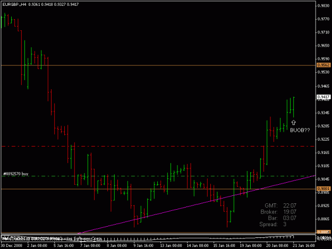The width and height of the screenshot is (332, 249).
Task: Click the 0.9465 price scale label
Action: (x=324, y=86)
